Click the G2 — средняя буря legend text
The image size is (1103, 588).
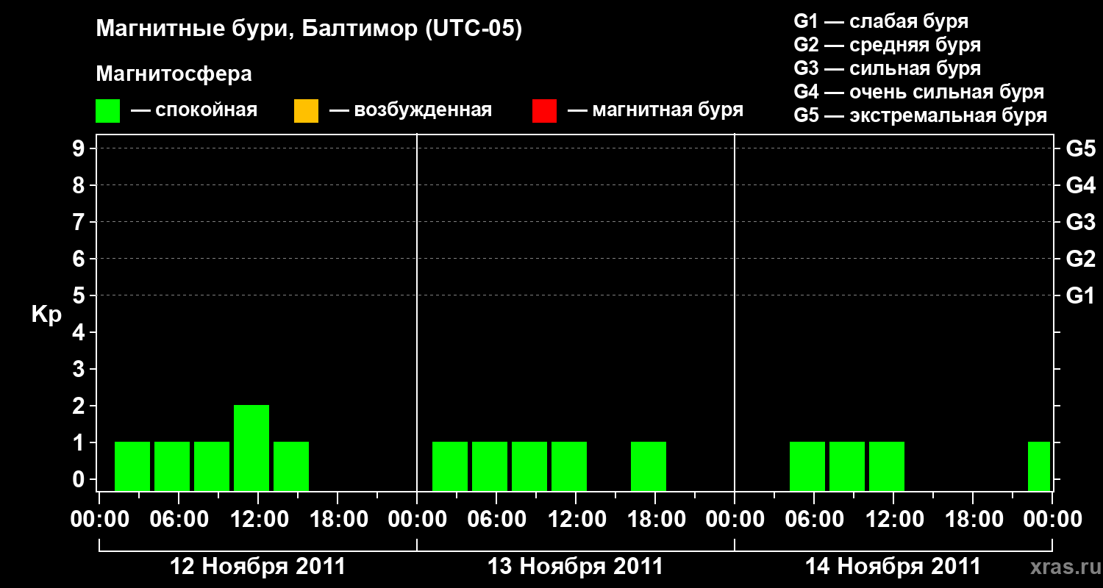[x=888, y=45]
